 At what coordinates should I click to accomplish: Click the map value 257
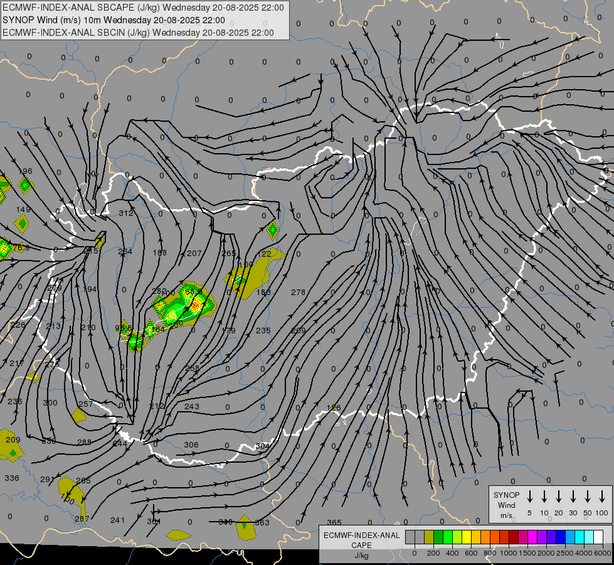pos(86,404)
